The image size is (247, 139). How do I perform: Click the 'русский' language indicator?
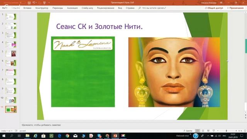(x=22, y=131)
